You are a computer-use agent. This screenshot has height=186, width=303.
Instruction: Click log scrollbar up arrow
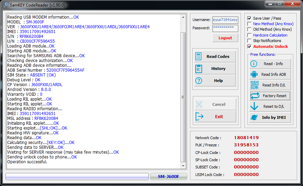coord(183,17)
